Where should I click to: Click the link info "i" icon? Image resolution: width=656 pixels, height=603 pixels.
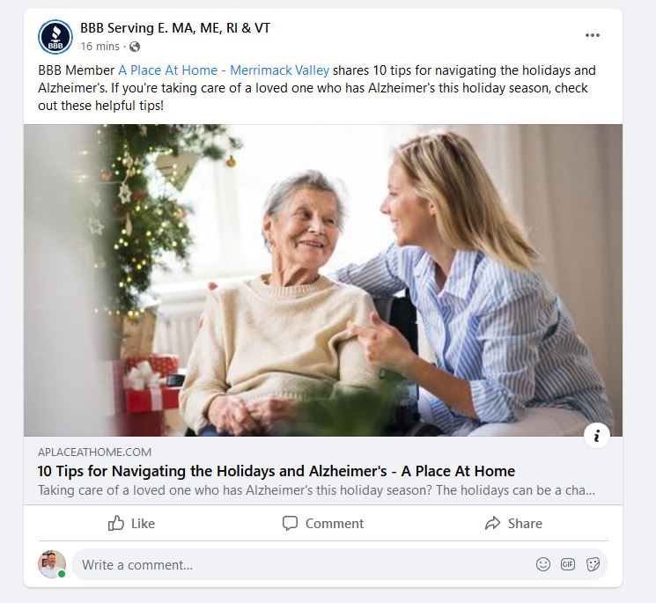pyautogui.click(x=597, y=436)
